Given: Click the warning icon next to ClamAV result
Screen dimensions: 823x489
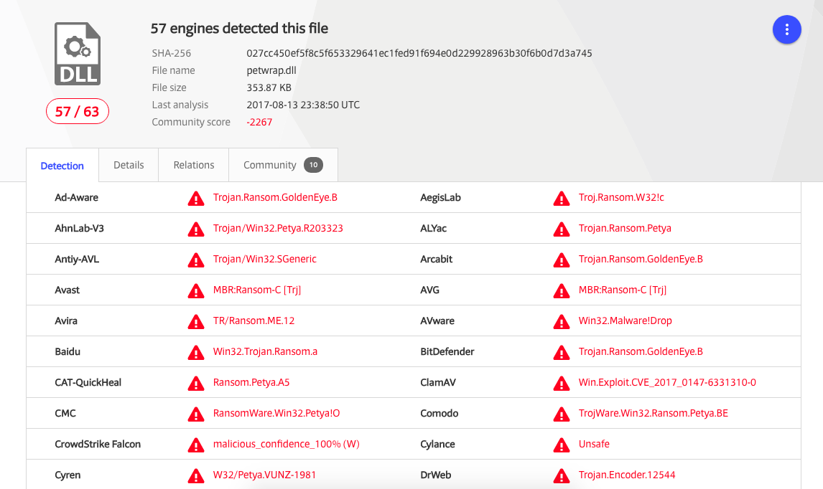Looking at the screenshot, I should [x=561, y=384].
